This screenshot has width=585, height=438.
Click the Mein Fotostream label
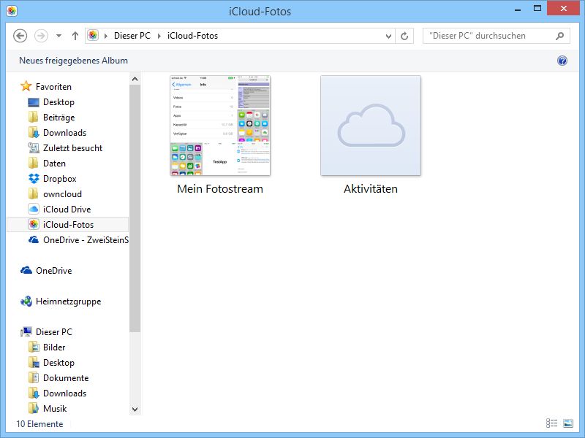click(220, 188)
